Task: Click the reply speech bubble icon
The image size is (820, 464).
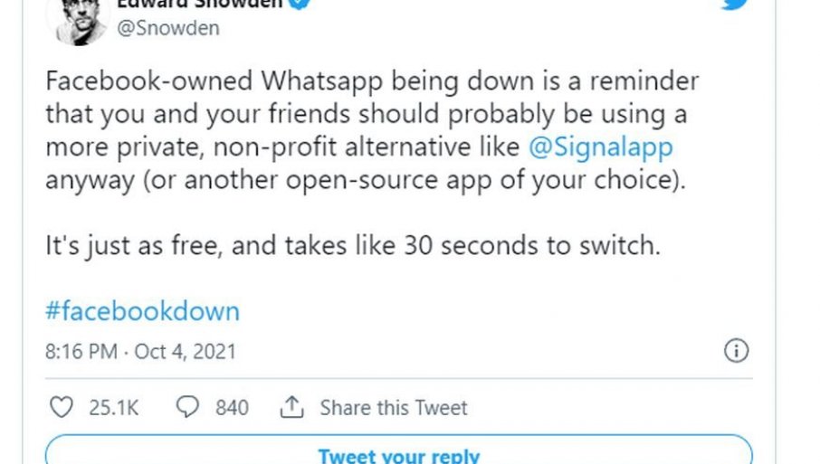Action: (186, 408)
